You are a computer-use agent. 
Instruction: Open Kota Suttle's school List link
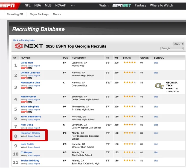click(156, 144)
